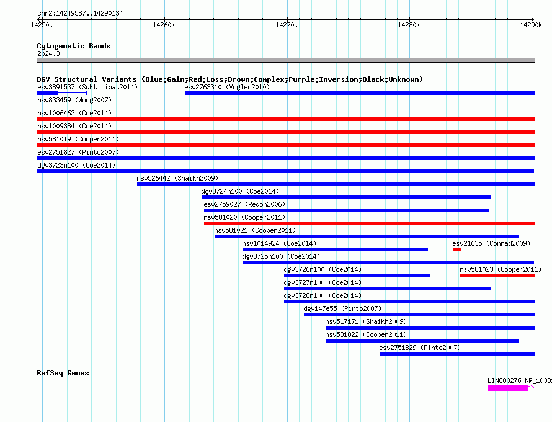Select the dgv3724n100 (Coe2014) blue bar
This screenshot has height=422, width=552.
pos(347,197)
